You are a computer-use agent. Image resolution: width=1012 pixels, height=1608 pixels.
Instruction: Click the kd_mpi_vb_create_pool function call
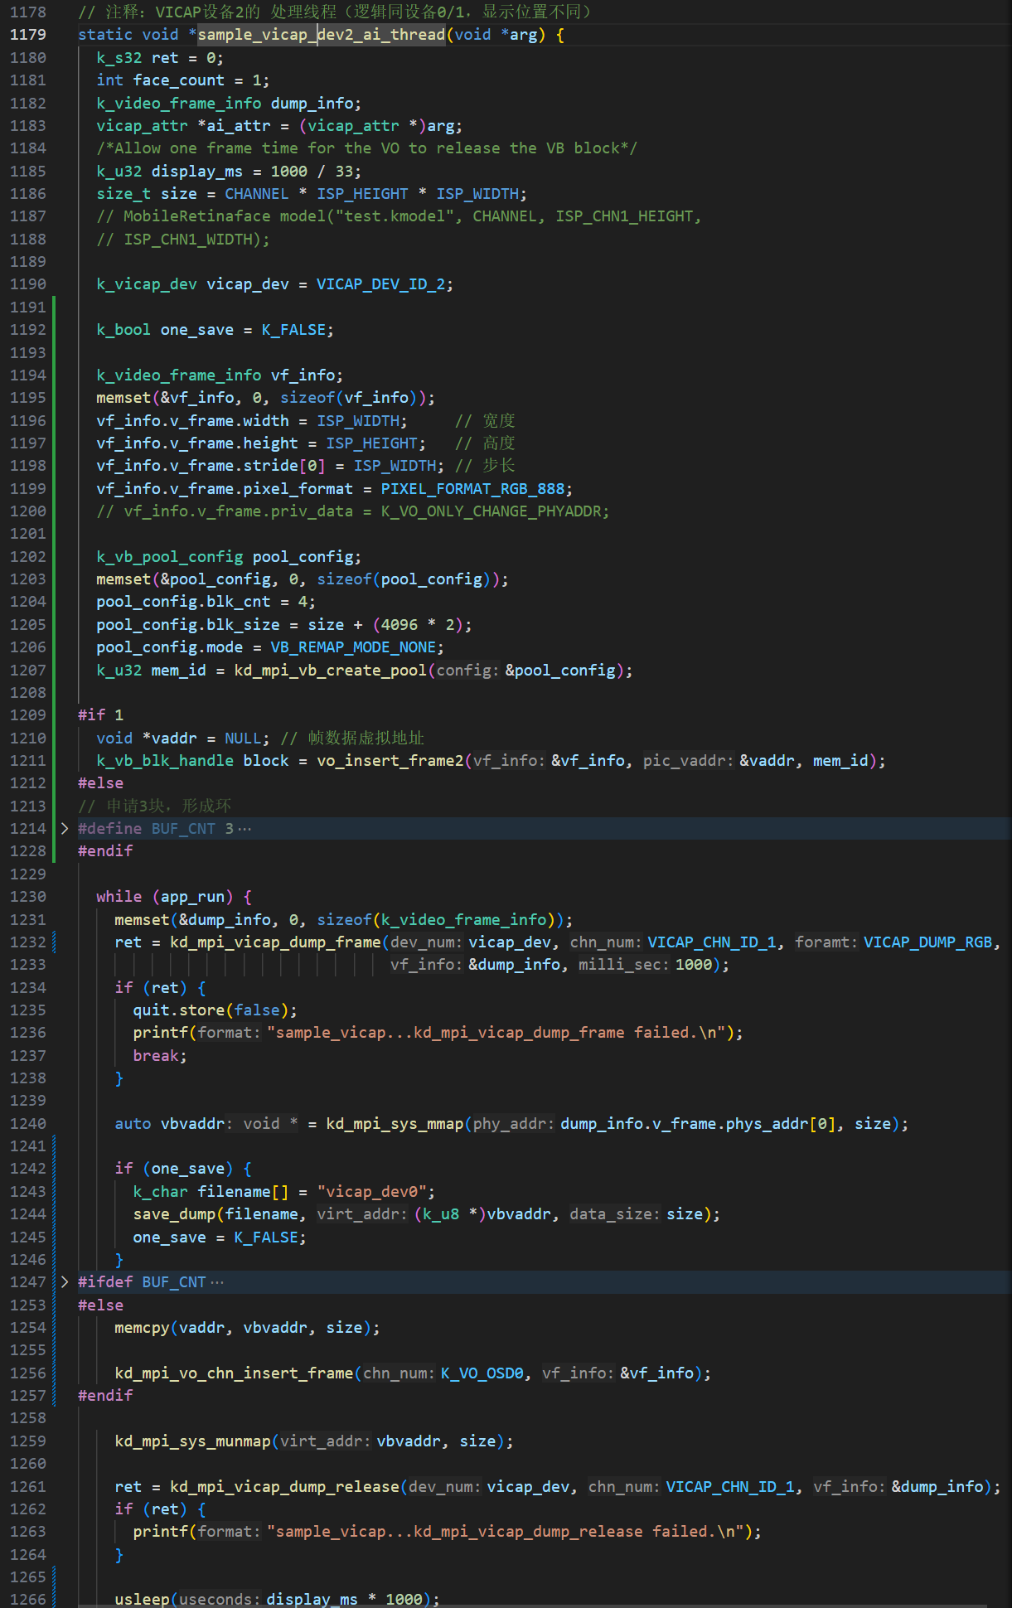coord(330,671)
